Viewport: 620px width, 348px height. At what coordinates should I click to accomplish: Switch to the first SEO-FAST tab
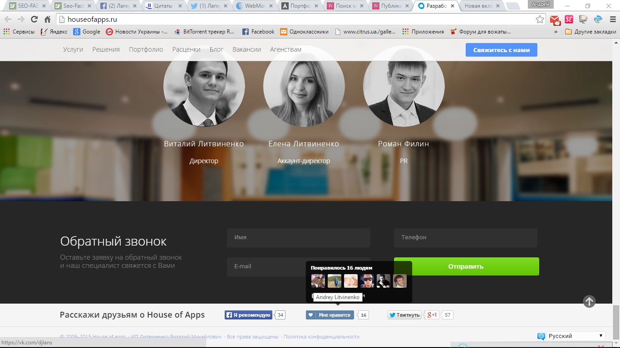click(x=28, y=6)
